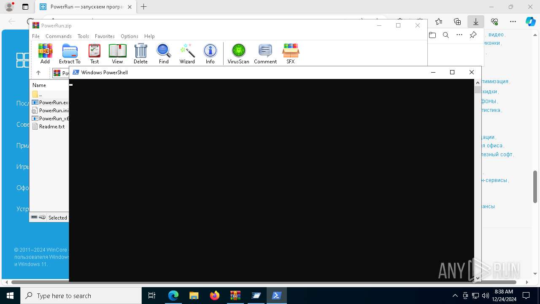
Task: Open Task View on the taskbar
Action: [152, 296]
